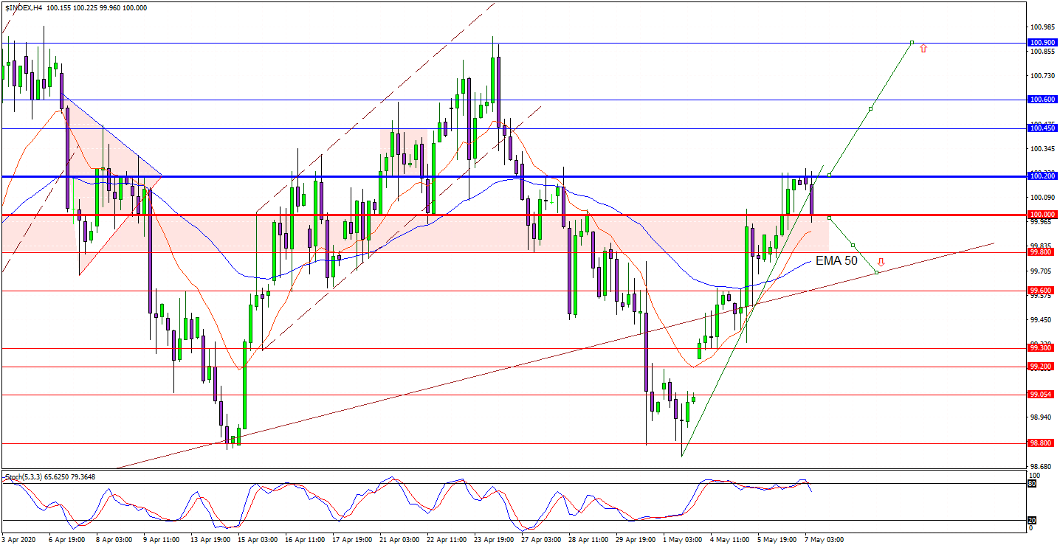Click the 98.940 price axis value
This screenshot has height=548, width=1060.
[x=1042, y=417]
